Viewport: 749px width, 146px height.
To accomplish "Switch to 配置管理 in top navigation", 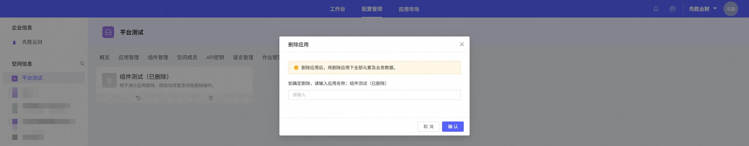I will click(x=372, y=9).
